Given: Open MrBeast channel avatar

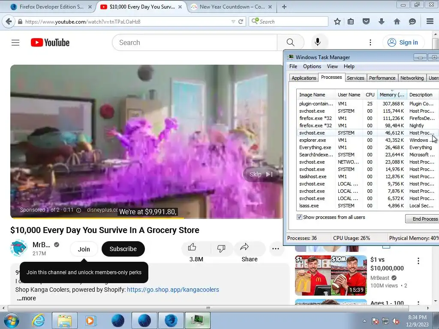Looking at the screenshot, I should [x=18, y=248].
